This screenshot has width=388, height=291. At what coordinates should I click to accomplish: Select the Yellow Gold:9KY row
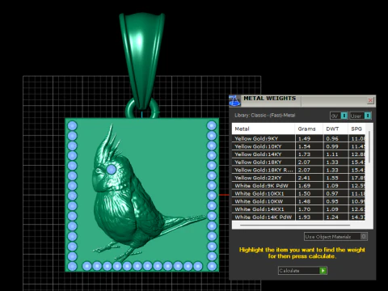pos(298,138)
